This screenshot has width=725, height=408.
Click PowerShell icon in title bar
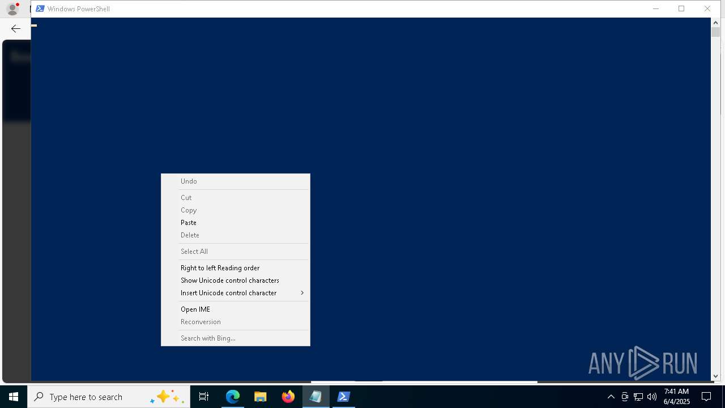[x=40, y=8]
